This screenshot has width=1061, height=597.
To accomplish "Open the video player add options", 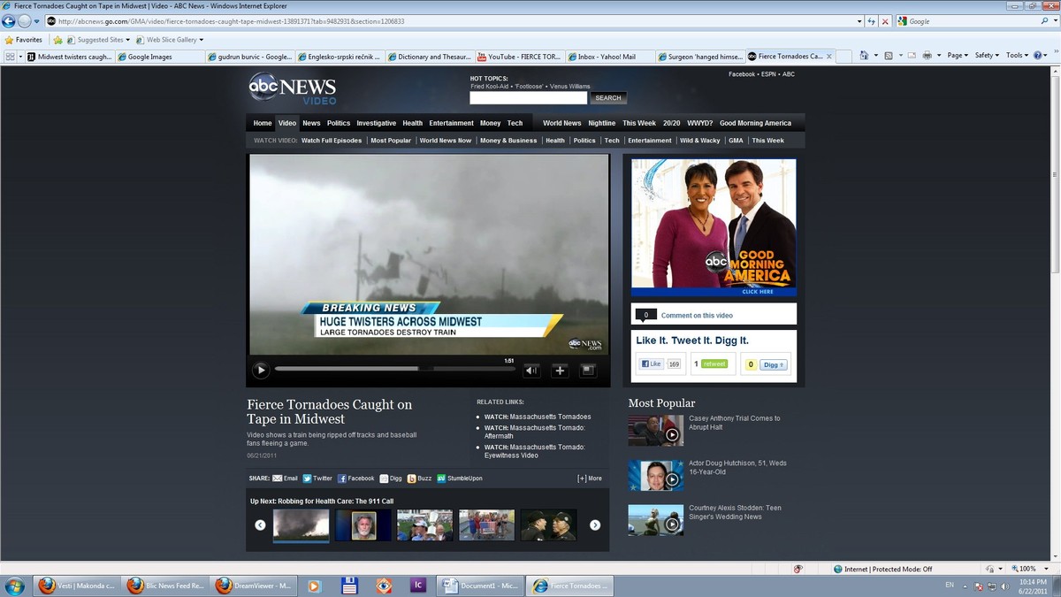I will click(x=560, y=370).
